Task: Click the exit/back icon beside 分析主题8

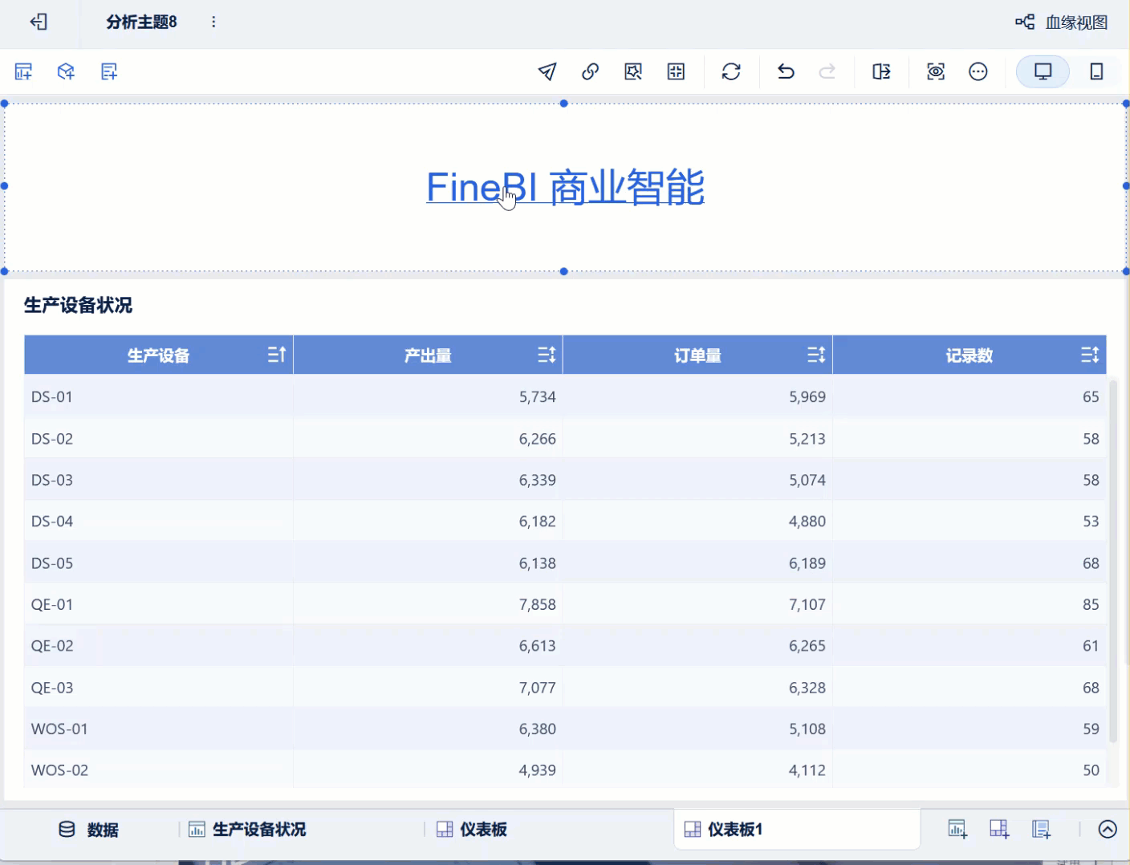Action: (39, 22)
